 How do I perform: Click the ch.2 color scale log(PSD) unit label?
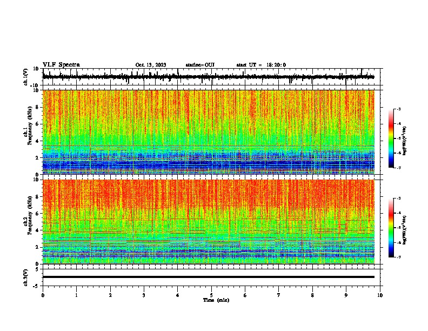[405, 230]
